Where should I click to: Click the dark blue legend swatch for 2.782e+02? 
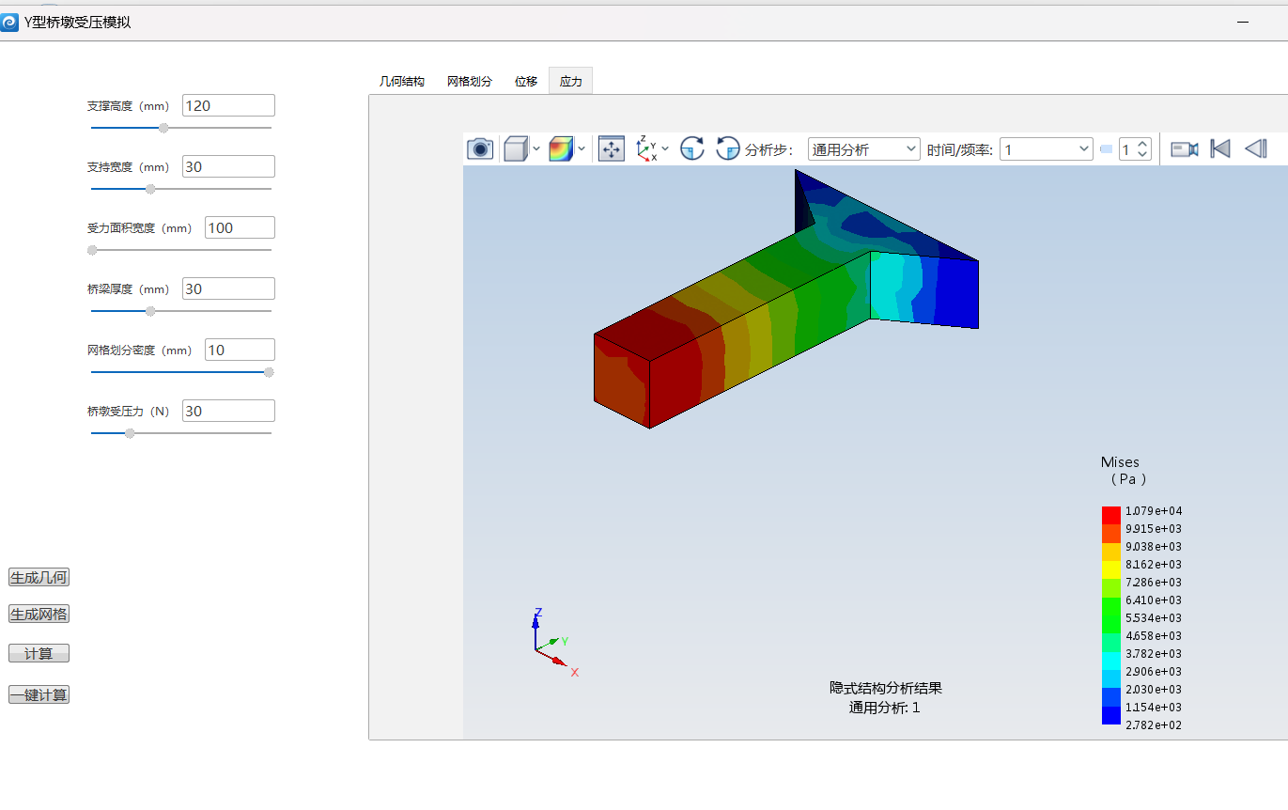[x=1111, y=715]
